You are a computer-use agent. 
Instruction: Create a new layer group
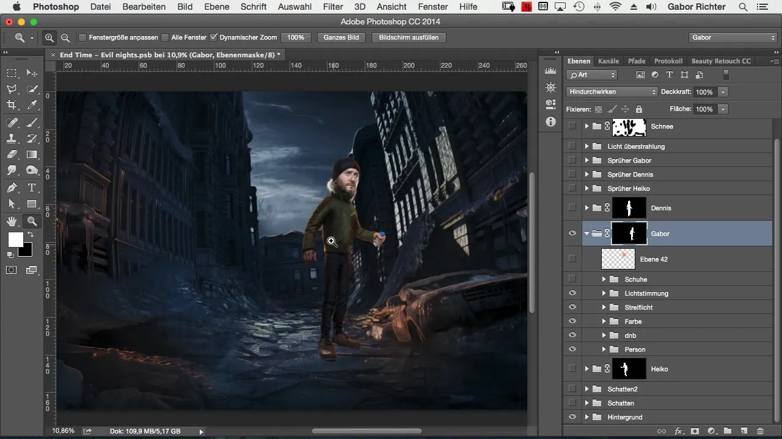(x=728, y=430)
